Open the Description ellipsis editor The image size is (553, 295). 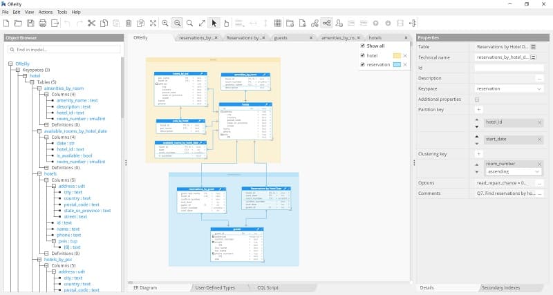[539, 79]
